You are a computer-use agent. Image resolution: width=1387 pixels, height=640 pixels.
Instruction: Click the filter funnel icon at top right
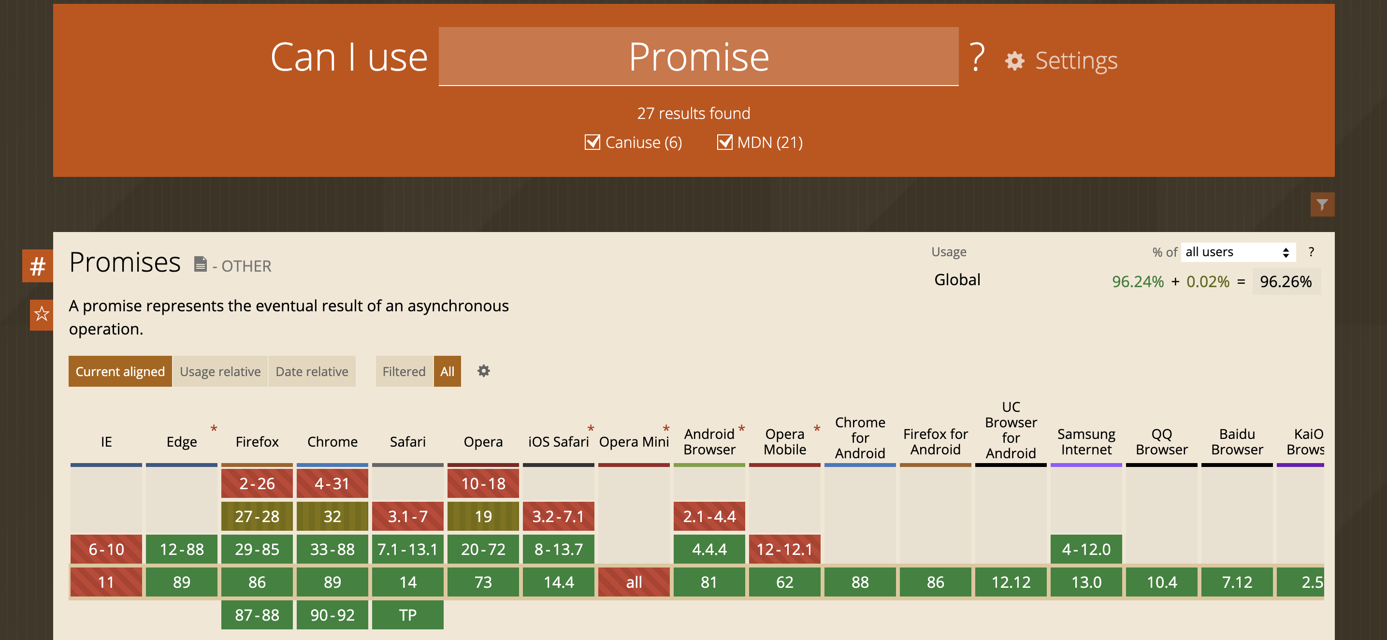click(1322, 205)
